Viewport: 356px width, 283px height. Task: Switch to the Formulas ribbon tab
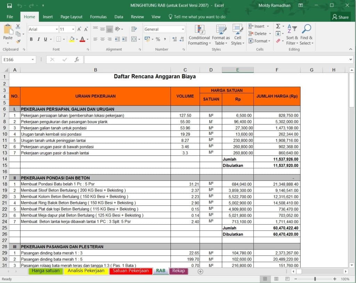(x=98, y=16)
